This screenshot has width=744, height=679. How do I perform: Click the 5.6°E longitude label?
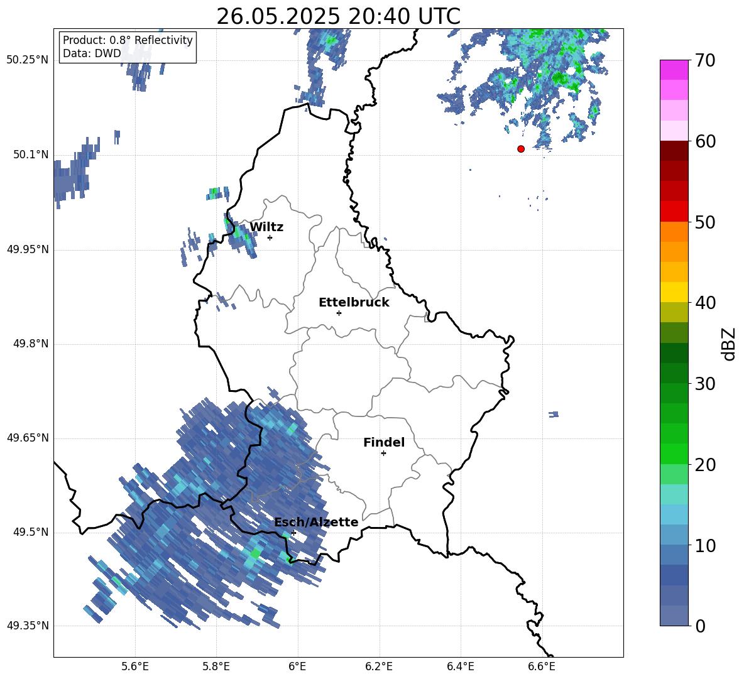135,666
